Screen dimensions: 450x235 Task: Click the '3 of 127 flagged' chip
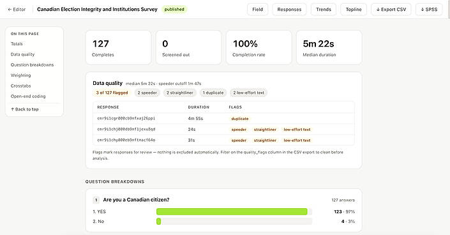112,93
